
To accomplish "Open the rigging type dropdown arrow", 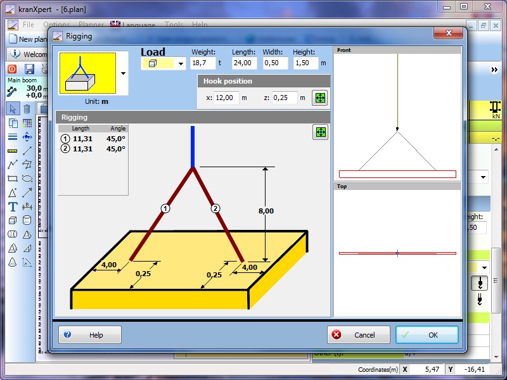I will 123,73.
